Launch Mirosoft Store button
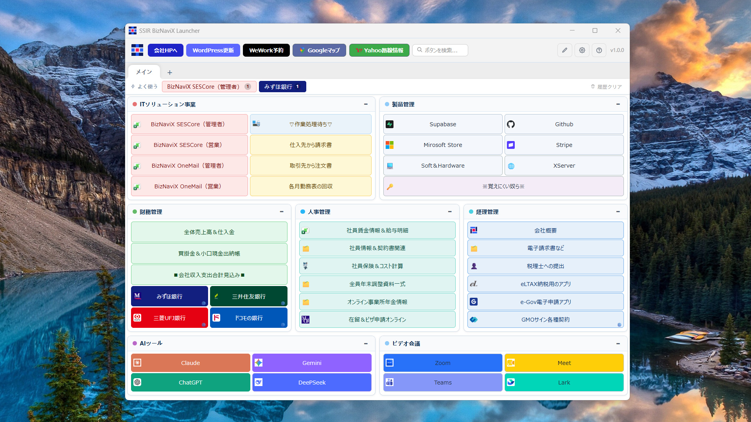 click(443, 145)
